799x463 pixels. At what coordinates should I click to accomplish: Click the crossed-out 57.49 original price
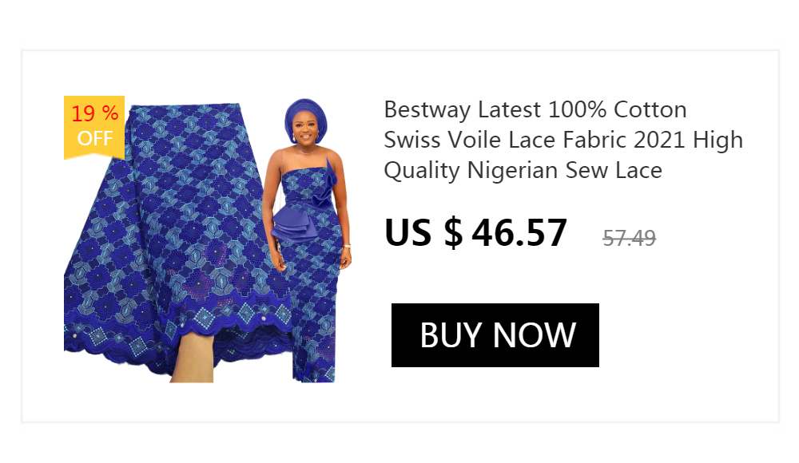point(629,238)
